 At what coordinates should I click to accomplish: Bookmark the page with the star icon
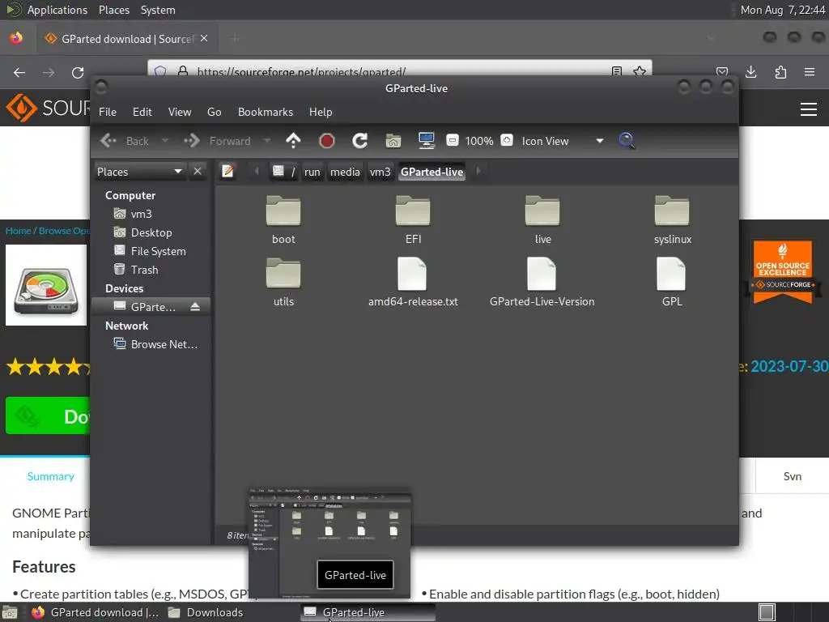640,71
